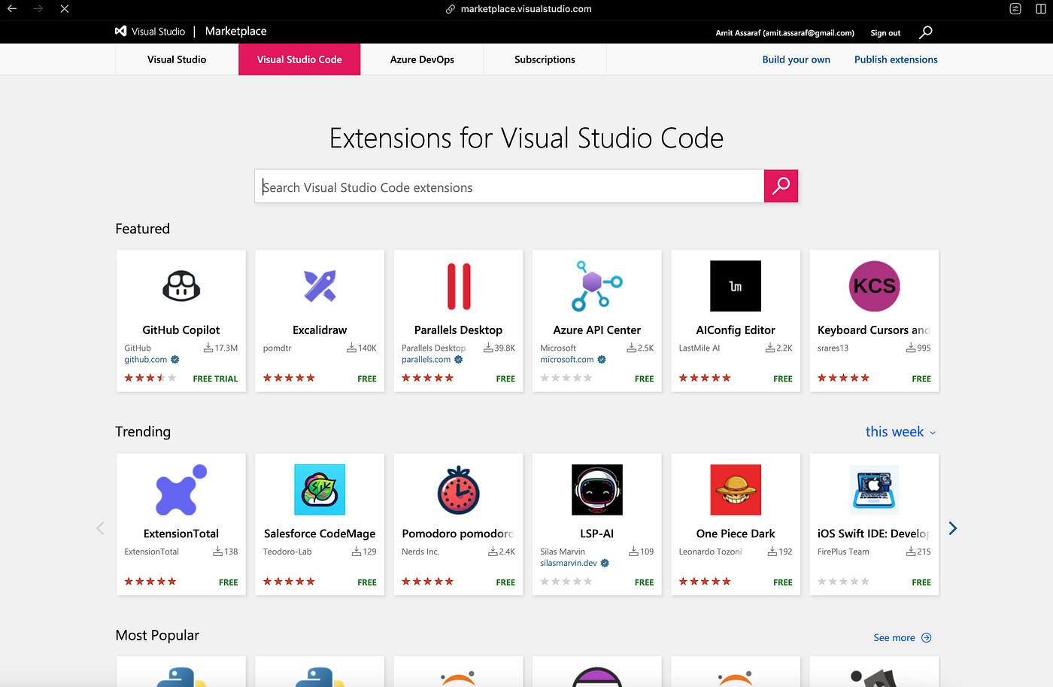Screen dimensions: 1053x687
Task: Open the See more link
Action: [894, 637]
